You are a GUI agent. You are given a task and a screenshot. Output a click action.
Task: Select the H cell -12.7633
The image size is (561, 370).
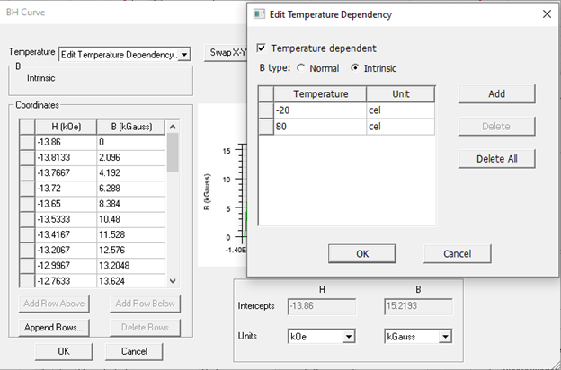point(66,280)
